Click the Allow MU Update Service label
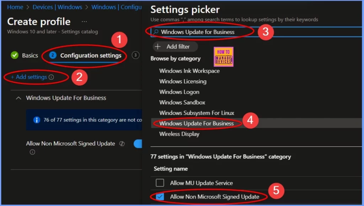 coord(202,183)
